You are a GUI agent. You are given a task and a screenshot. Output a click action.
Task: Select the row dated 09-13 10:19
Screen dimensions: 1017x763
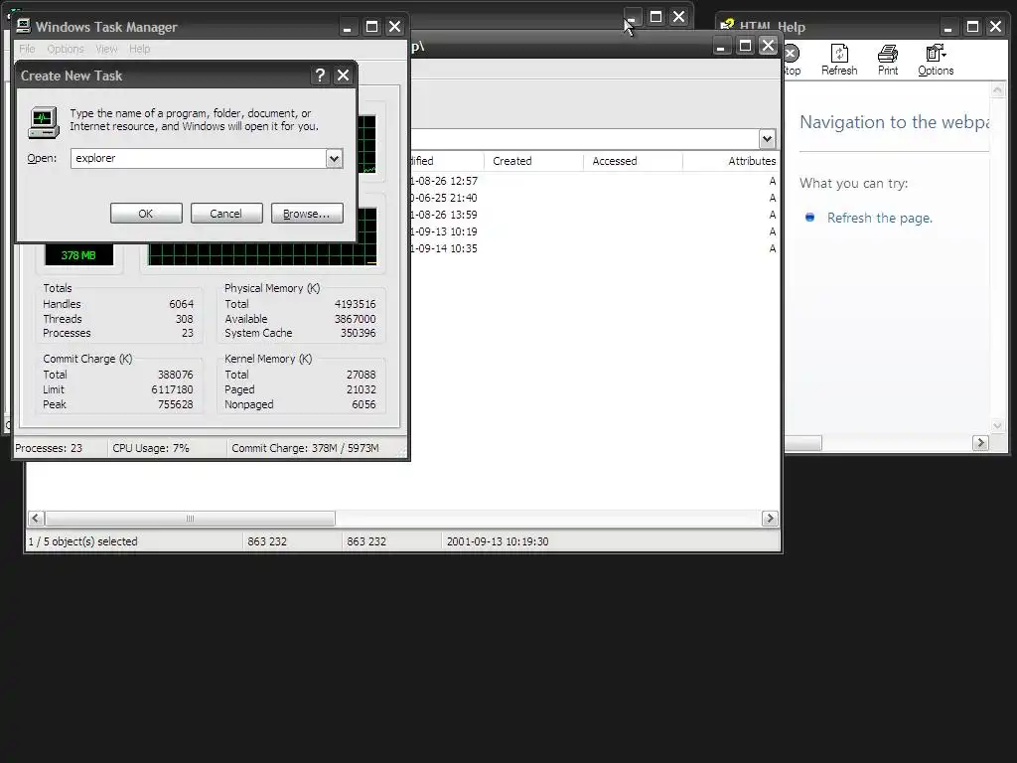point(595,231)
